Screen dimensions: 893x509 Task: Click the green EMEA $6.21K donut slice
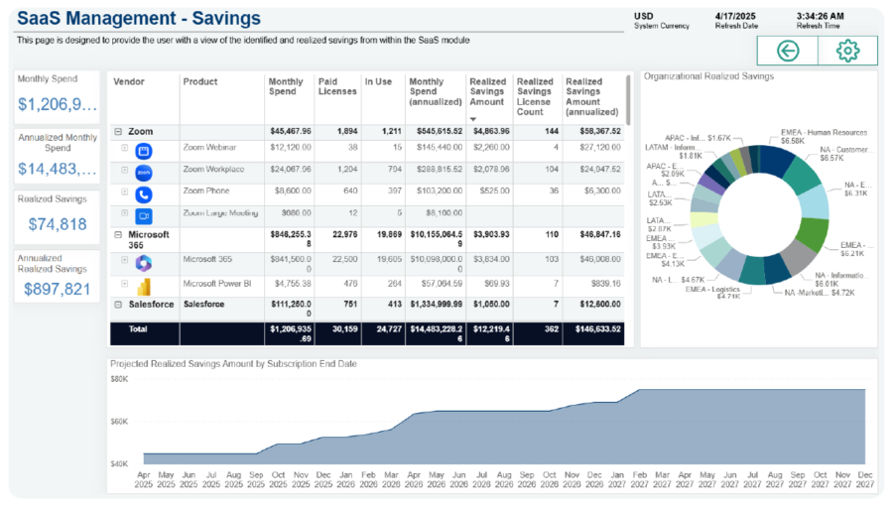(811, 234)
